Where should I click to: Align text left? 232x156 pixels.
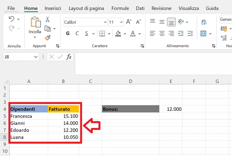point(152,34)
